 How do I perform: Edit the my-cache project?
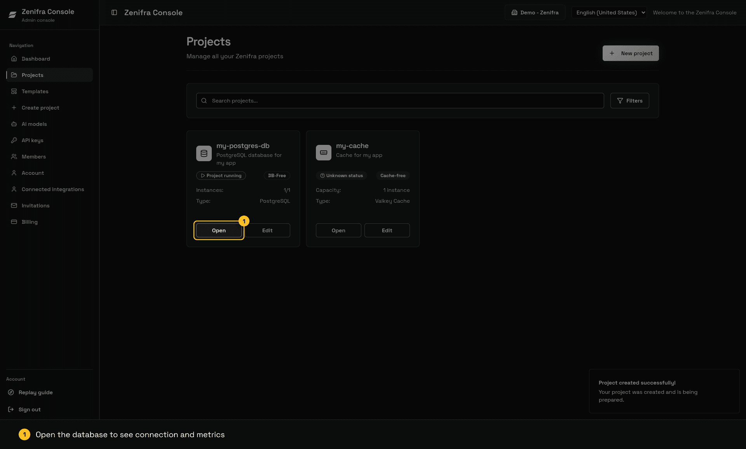(x=387, y=230)
